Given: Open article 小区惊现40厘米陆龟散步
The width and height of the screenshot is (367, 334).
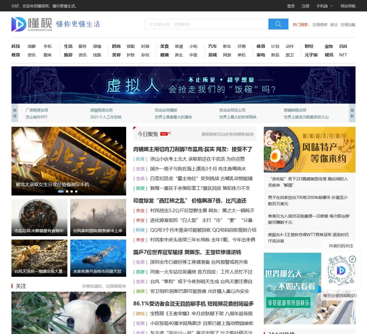Looking at the screenshot, I should click(202, 323).
